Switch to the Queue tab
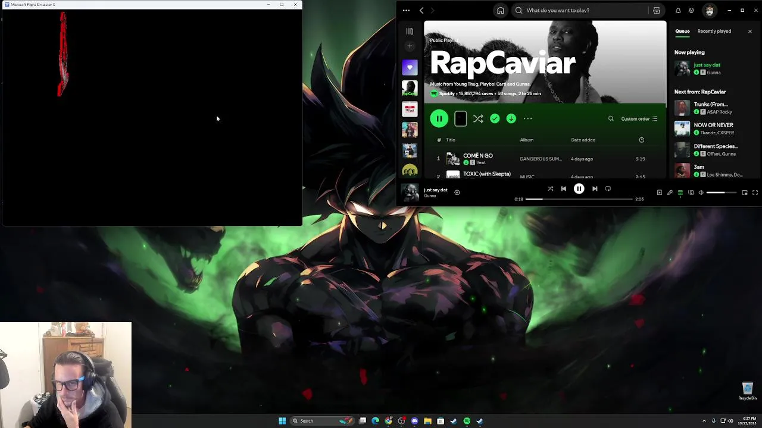Viewport: 762px width, 428px height. click(682, 31)
